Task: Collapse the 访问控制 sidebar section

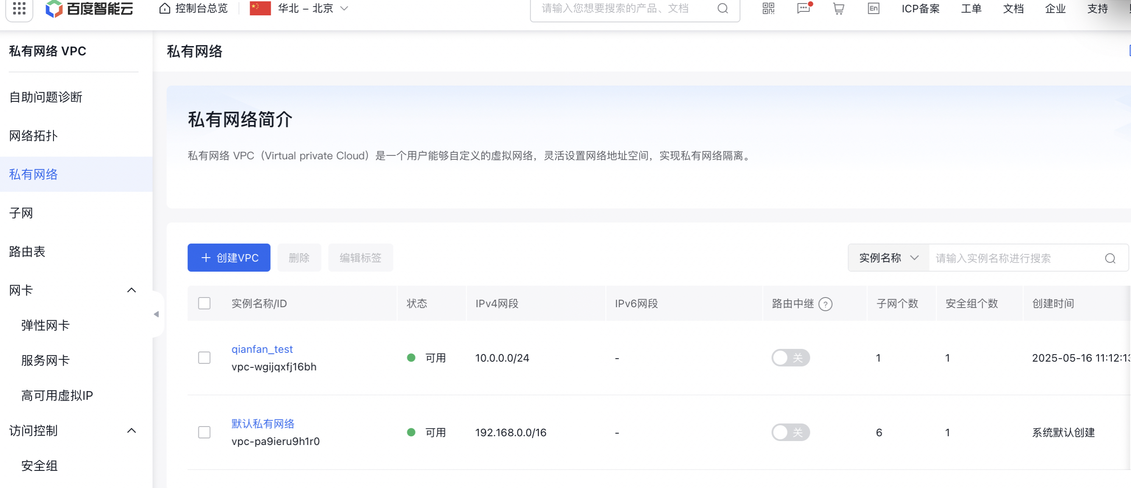Action: 131,431
